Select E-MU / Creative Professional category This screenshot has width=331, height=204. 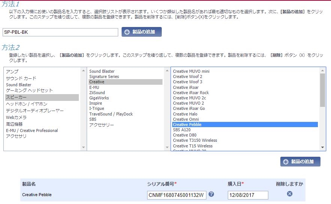tap(32, 130)
